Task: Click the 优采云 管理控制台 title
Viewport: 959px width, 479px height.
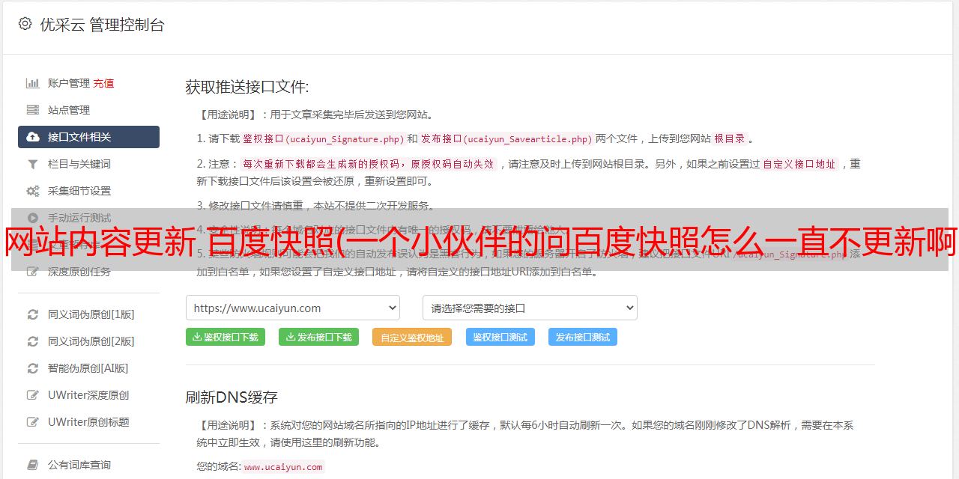Action: point(102,25)
